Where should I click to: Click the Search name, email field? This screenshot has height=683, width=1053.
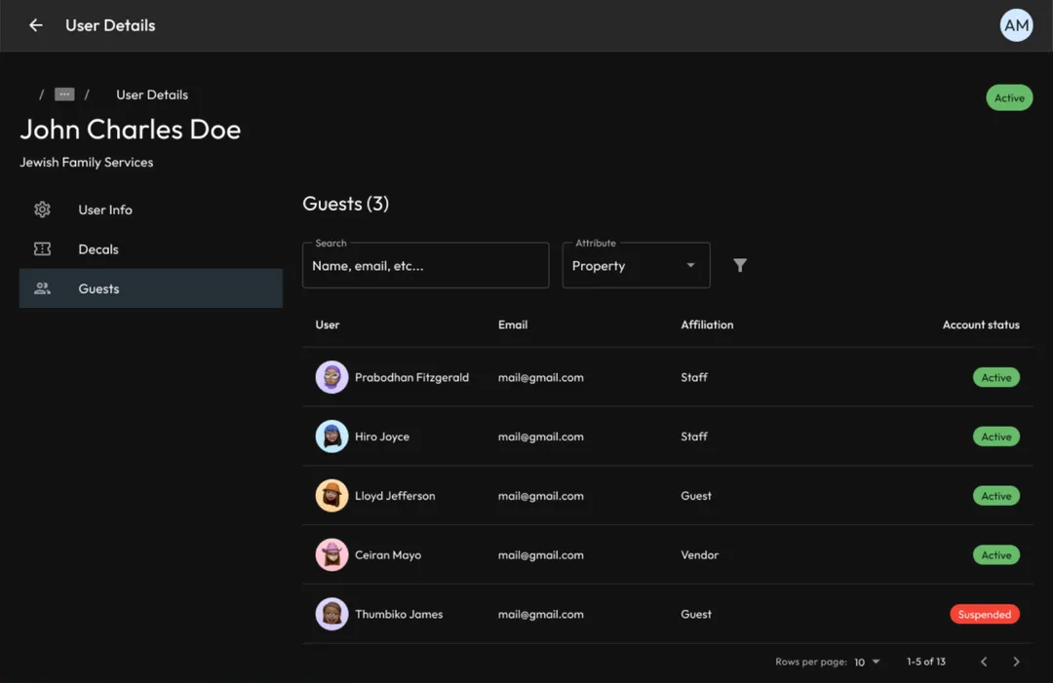tap(426, 265)
